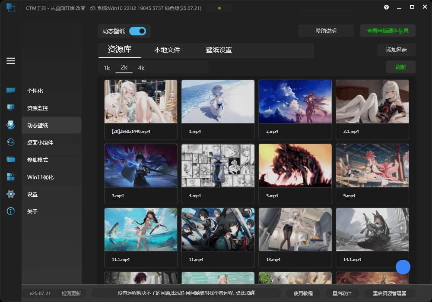Click the green 刷新 button
Image resolution: width=432 pixels, height=302 pixels.
[400, 67]
